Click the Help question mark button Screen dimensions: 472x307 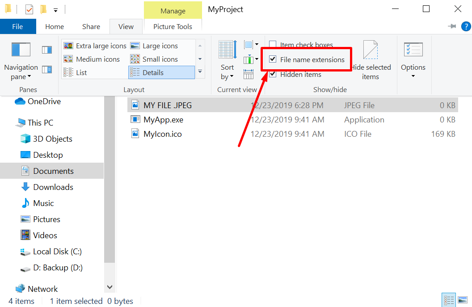click(466, 26)
